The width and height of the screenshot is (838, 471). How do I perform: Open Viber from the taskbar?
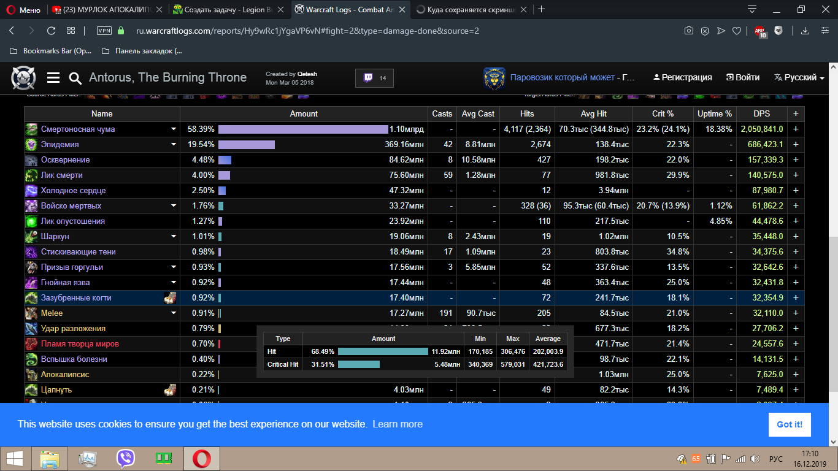click(125, 458)
